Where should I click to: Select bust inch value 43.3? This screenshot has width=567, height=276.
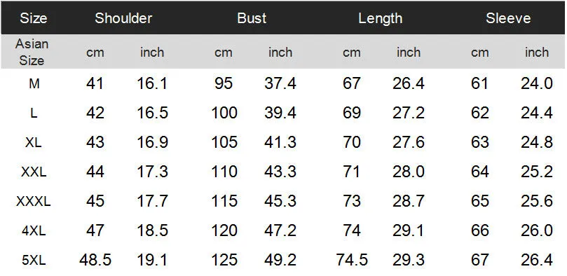(x=280, y=172)
